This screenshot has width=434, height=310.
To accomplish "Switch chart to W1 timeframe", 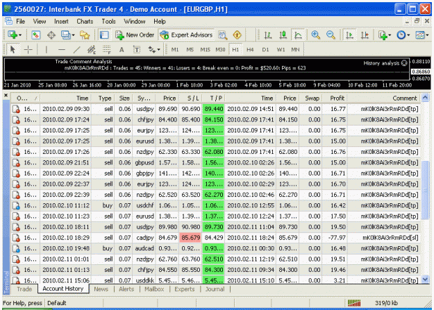I will coord(281,50).
